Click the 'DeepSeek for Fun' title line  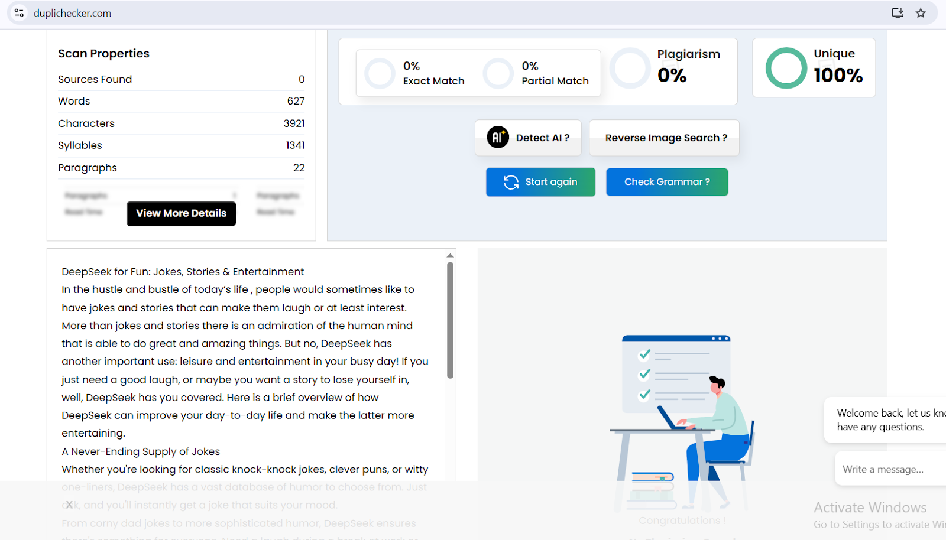click(183, 272)
